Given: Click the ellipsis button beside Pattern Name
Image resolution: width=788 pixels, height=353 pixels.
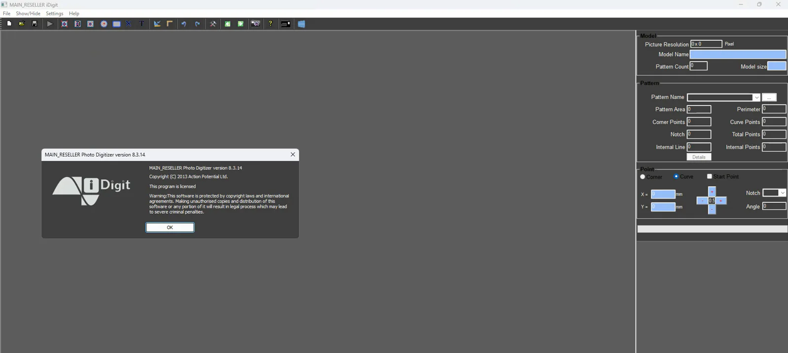Looking at the screenshot, I should coord(769,97).
